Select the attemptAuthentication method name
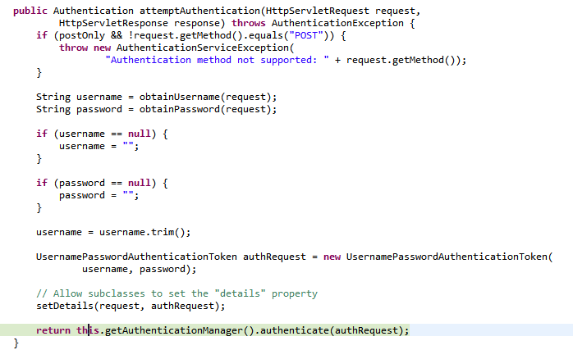 (x=199, y=11)
